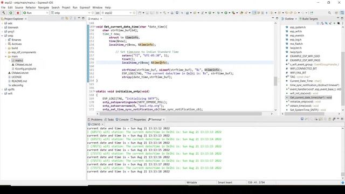345x194 pixels.
Task: Click the editor horizontal scrollbar
Action: coord(181,114)
